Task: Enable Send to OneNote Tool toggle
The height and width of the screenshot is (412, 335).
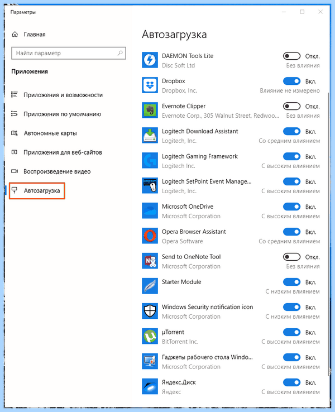Action: coord(291,257)
